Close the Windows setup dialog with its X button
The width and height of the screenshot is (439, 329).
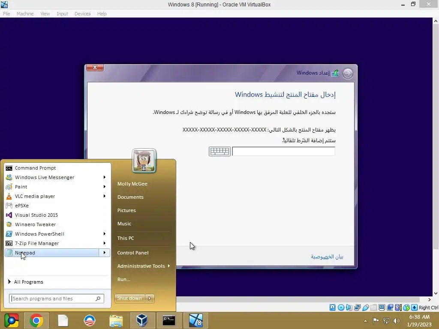pyautogui.click(x=95, y=67)
